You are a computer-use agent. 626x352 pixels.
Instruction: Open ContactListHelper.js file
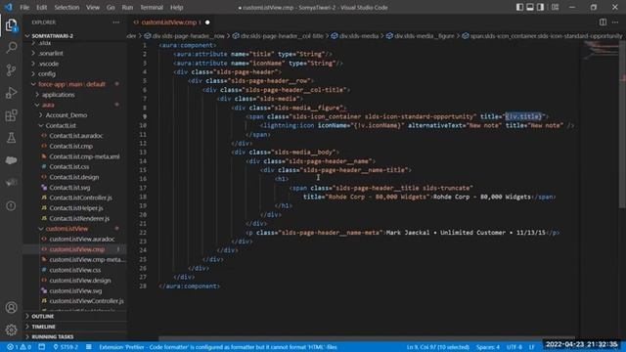pyautogui.click(x=76, y=208)
